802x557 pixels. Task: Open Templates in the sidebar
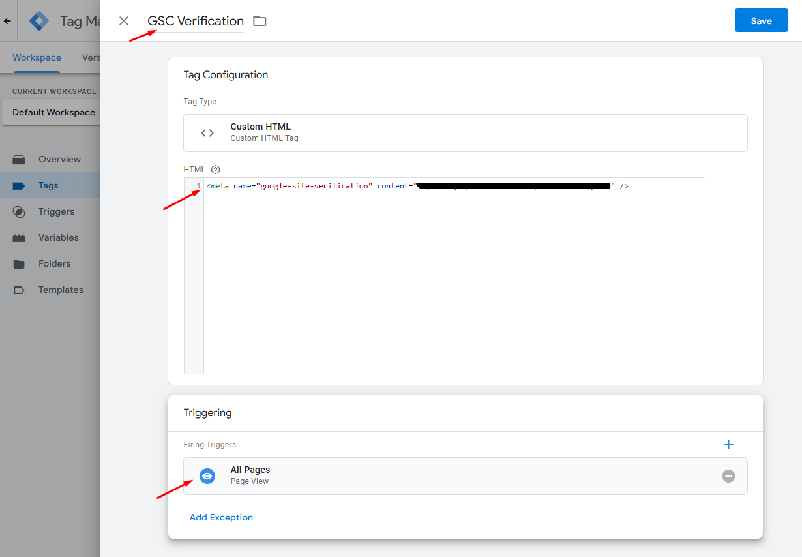pos(50,290)
